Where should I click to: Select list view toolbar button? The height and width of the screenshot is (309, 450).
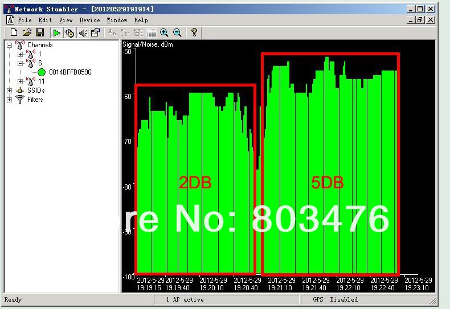[x=138, y=33]
